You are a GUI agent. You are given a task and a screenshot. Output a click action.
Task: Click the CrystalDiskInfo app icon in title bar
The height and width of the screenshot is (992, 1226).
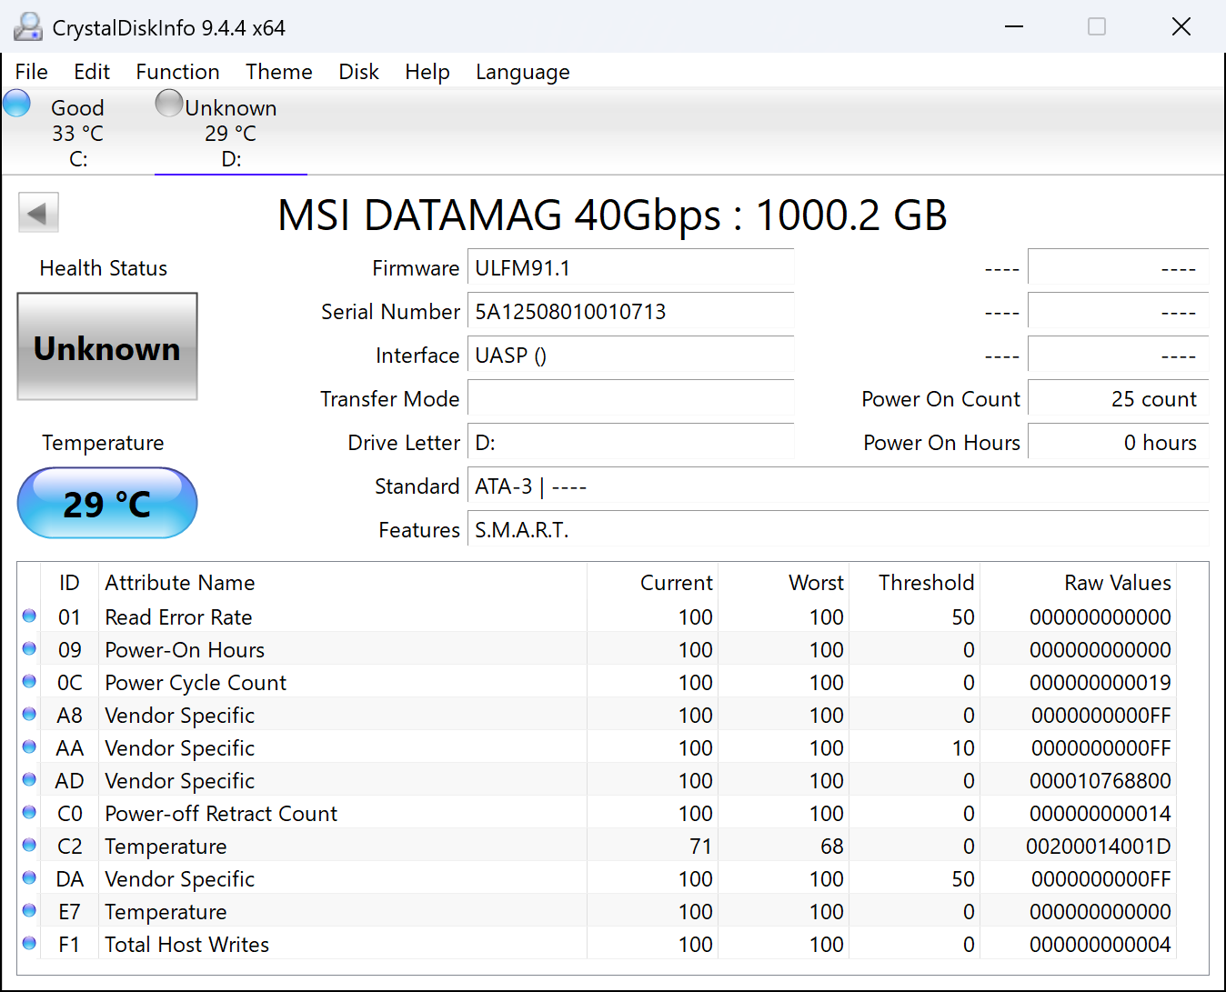coord(28,27)
